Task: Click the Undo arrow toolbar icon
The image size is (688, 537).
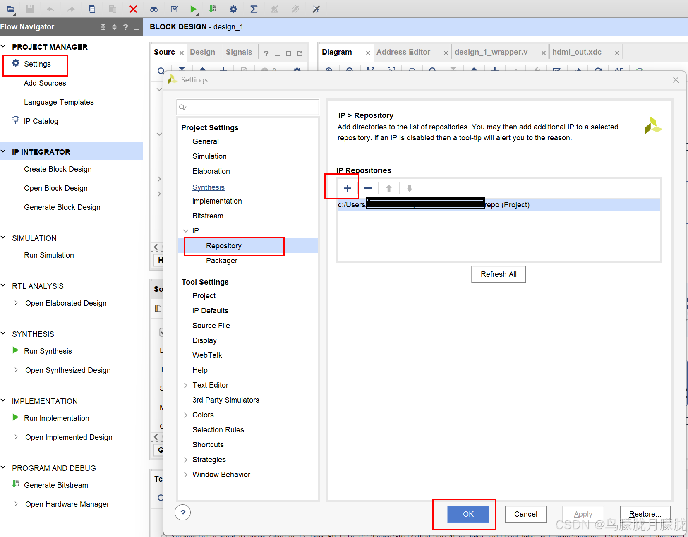Action: (x=50, y=9)
